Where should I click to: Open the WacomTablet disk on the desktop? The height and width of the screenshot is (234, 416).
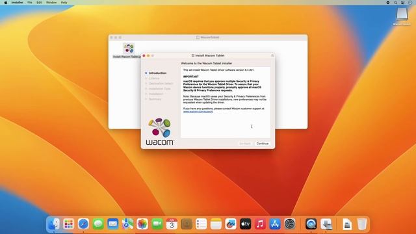(402, 14)
